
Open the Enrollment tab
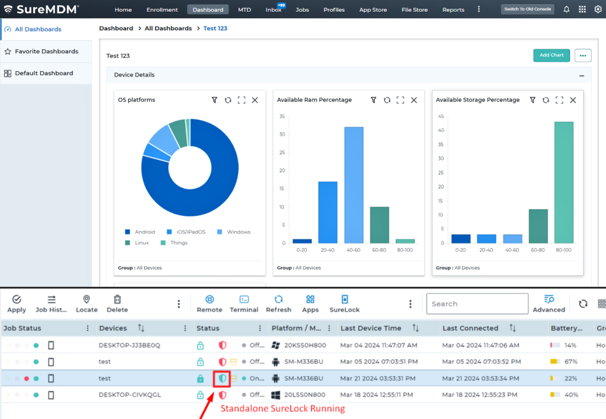162,9
